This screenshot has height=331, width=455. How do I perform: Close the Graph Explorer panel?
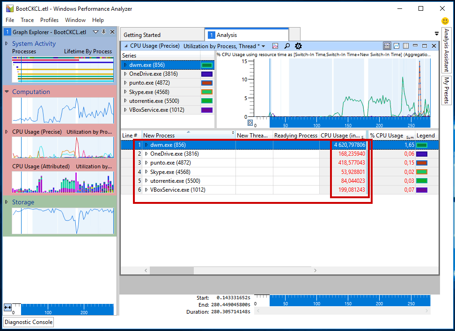coord(112,32)
